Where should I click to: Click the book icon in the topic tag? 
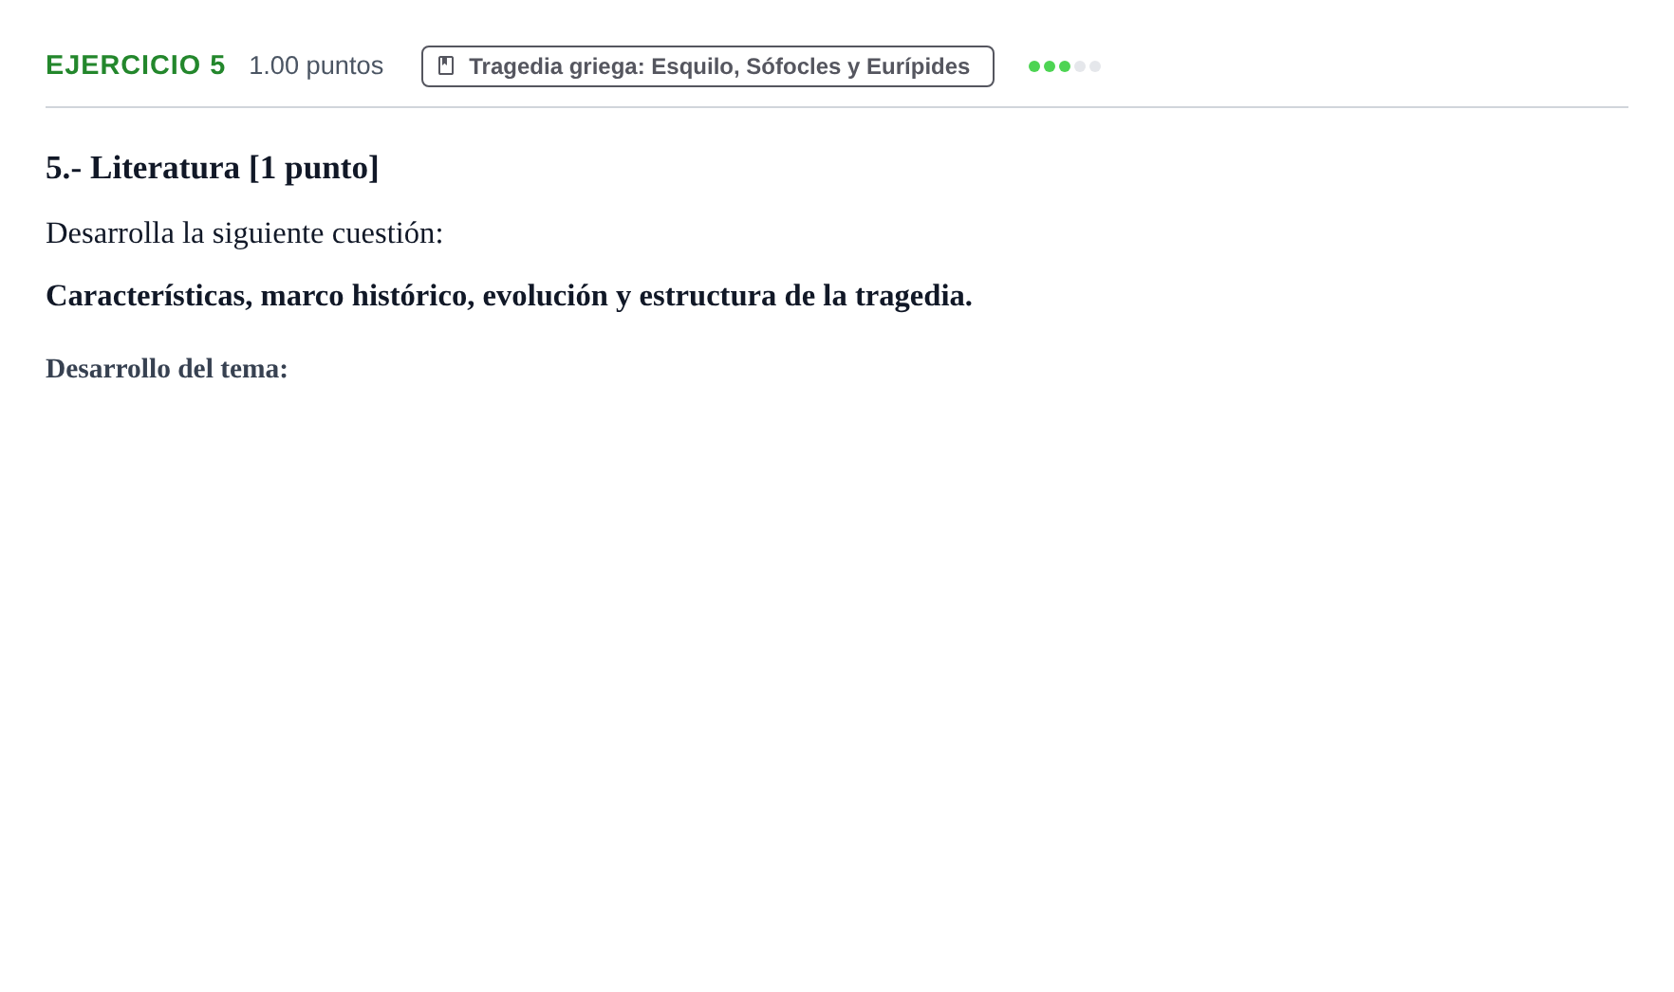(x=446, y=65)
